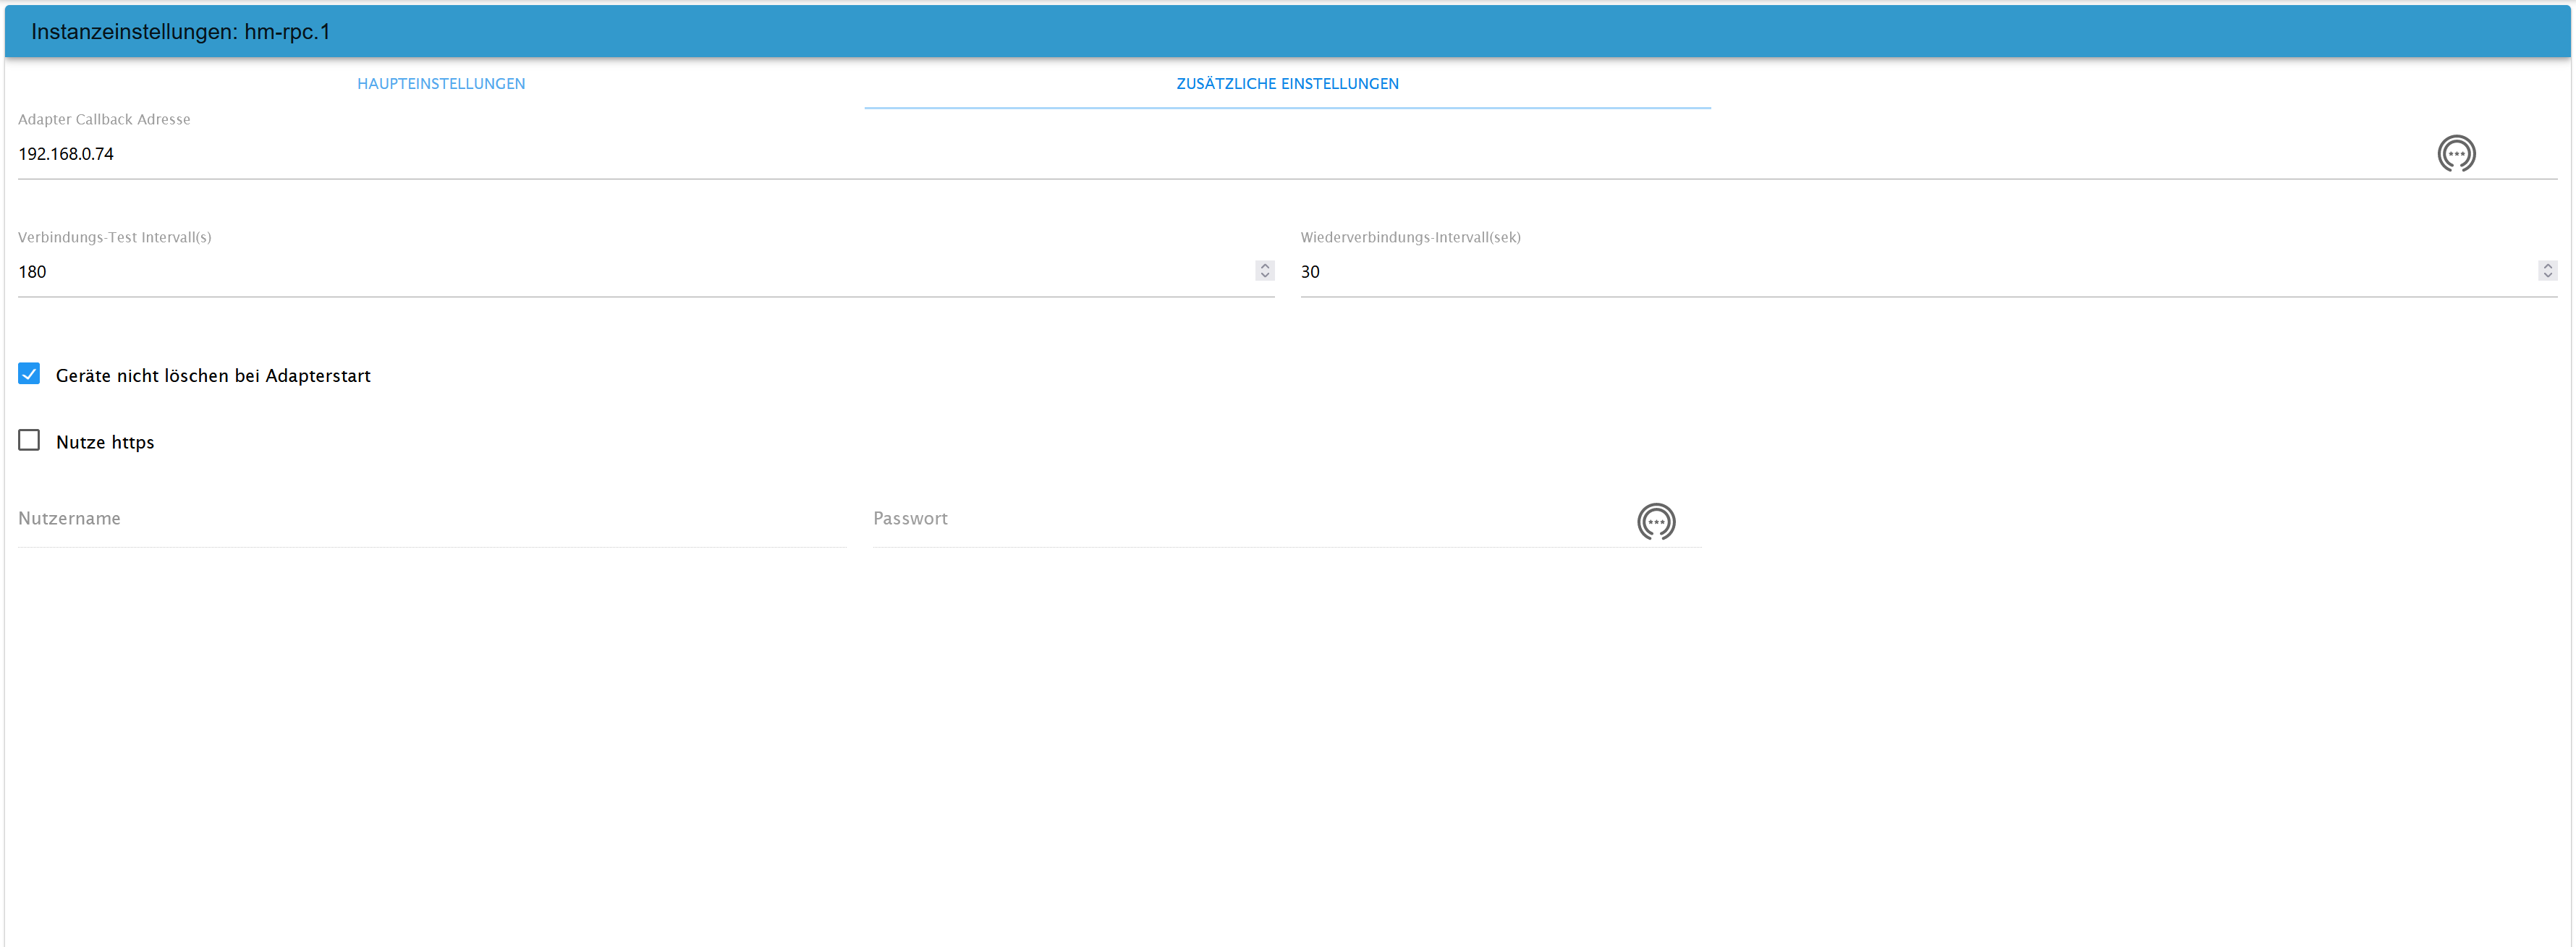
Task: Decrease Wiederverbindungs-Intervall with down arrow
Action: 2546,276
